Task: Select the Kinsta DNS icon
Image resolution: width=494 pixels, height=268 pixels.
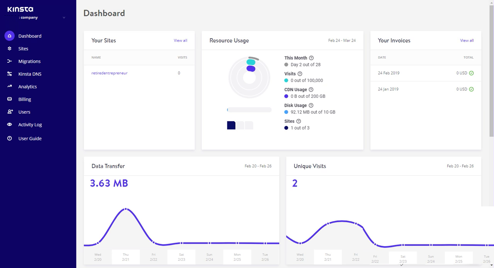Action: (9, 74)
